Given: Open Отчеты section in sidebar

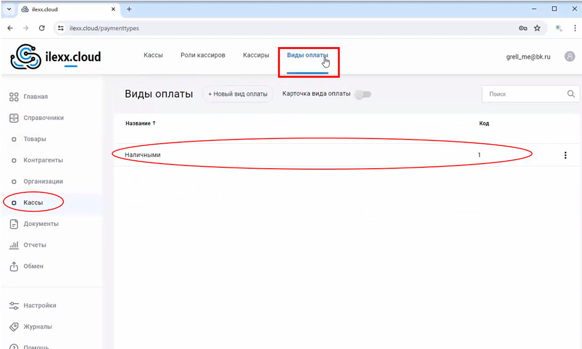Looking at the screenshot, I should coord(34,245).
